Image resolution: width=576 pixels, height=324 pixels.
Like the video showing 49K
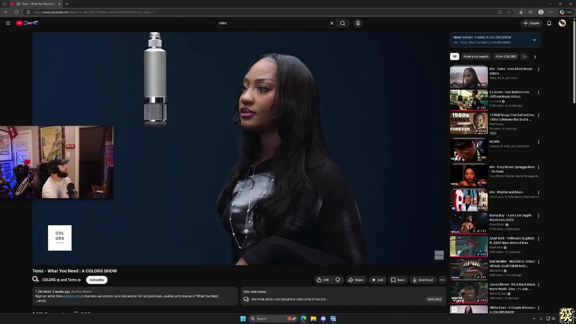(x=323, y=280)
